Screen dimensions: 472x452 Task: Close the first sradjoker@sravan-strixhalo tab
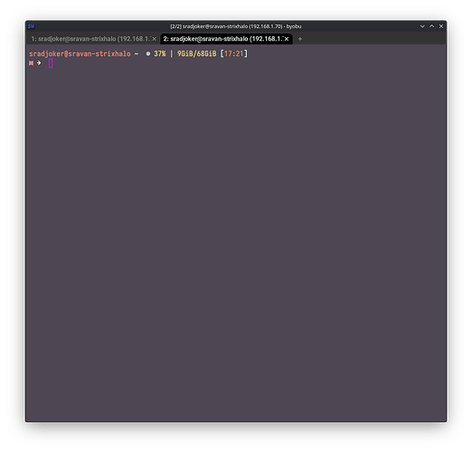tap(154, 39)
